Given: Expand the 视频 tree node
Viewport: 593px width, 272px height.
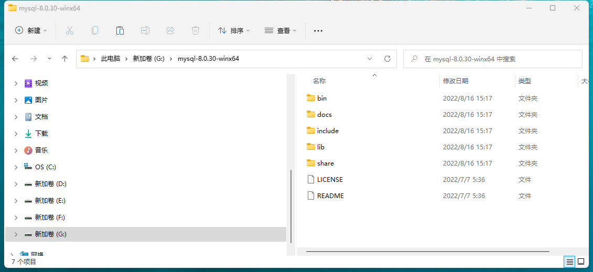Looking at the screenshot, I should [16, 83].
